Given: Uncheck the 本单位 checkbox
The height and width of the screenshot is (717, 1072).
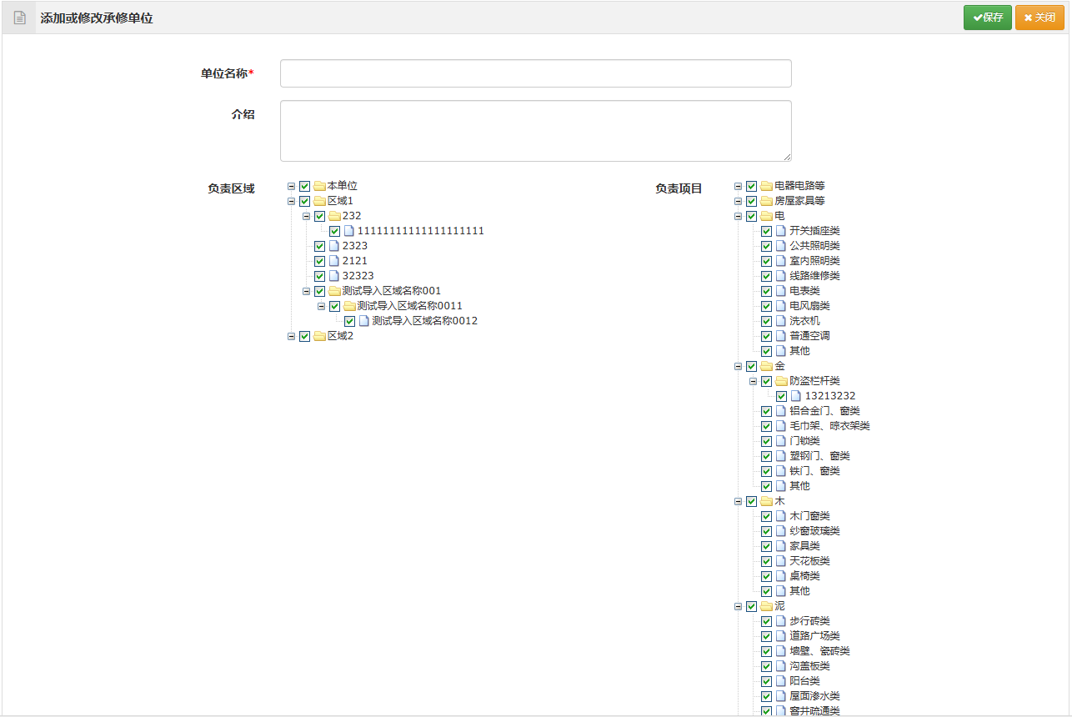Looking at the screenshot, I should [x=304, y=186].
